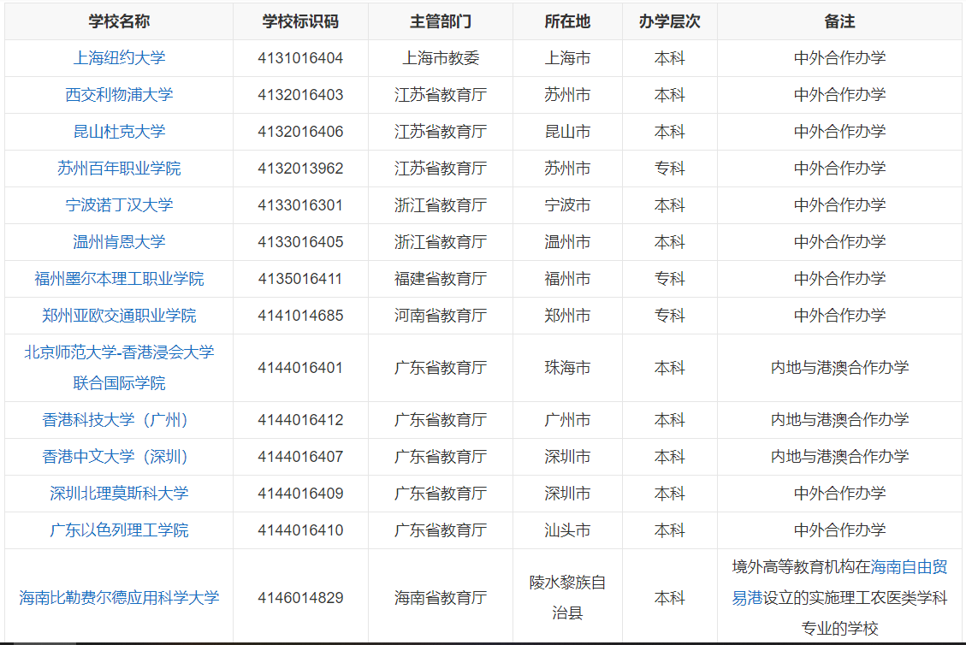Click the 广州市 location cell
The width and height of the screenshot is (966, 645).
pyautogui.click(x=567, y=420)
